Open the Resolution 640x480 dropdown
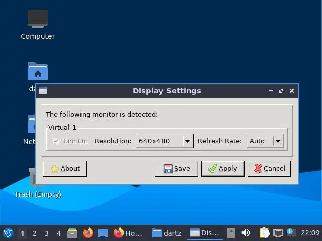The width and height of the screenshot is (322, 241). [165, 141]
